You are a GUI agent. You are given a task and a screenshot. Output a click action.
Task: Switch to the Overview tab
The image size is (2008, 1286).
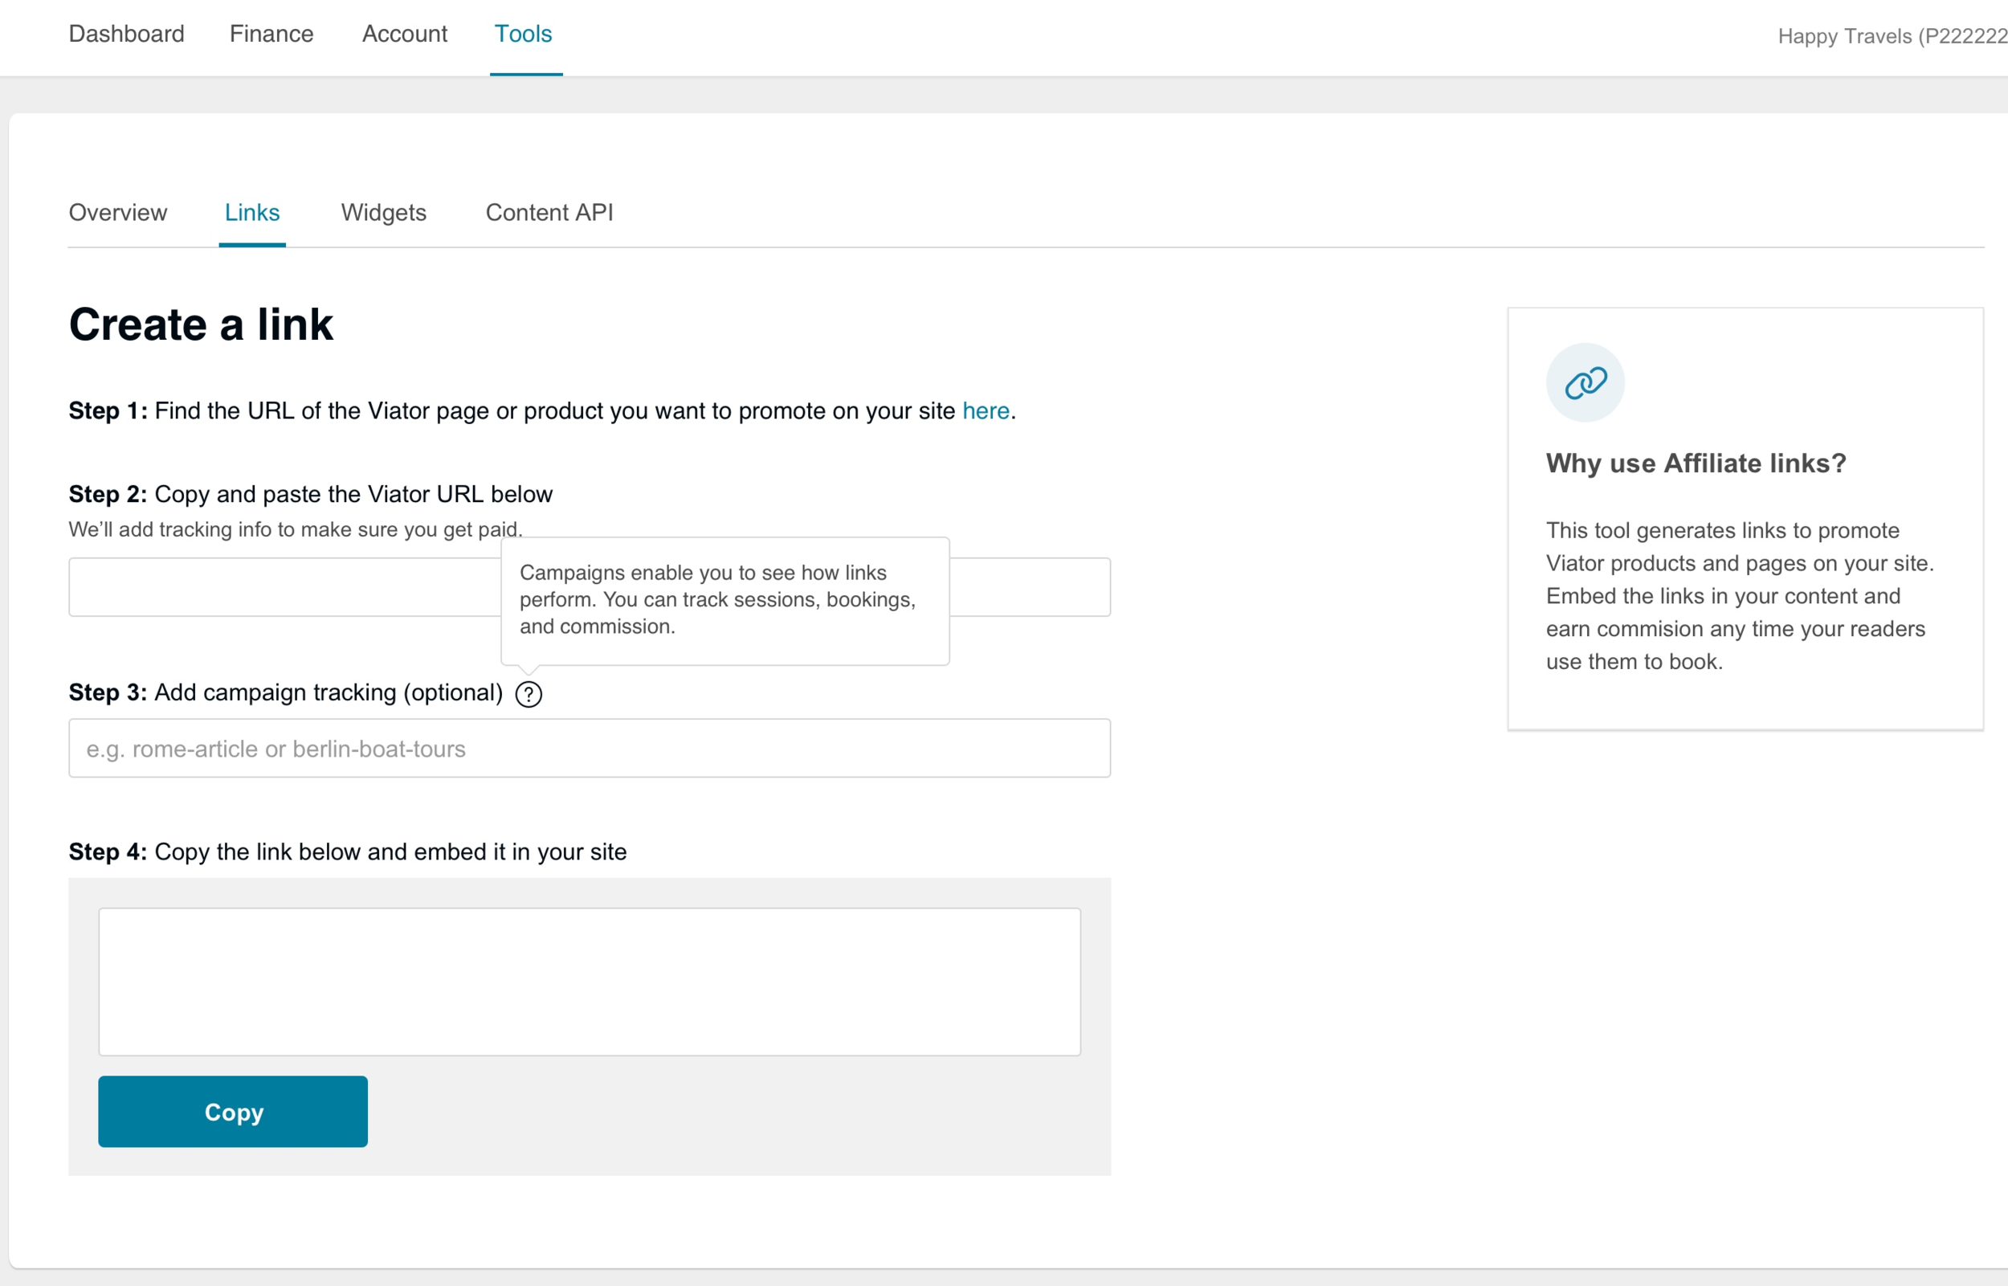click(118, 213)
